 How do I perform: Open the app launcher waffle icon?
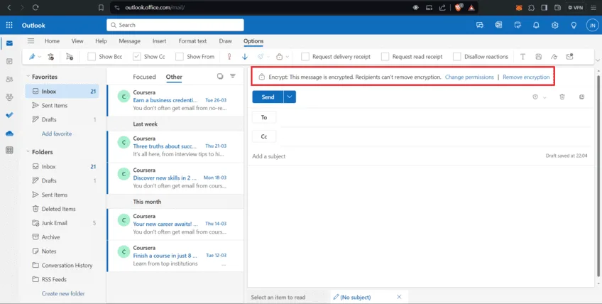[9, 25]
